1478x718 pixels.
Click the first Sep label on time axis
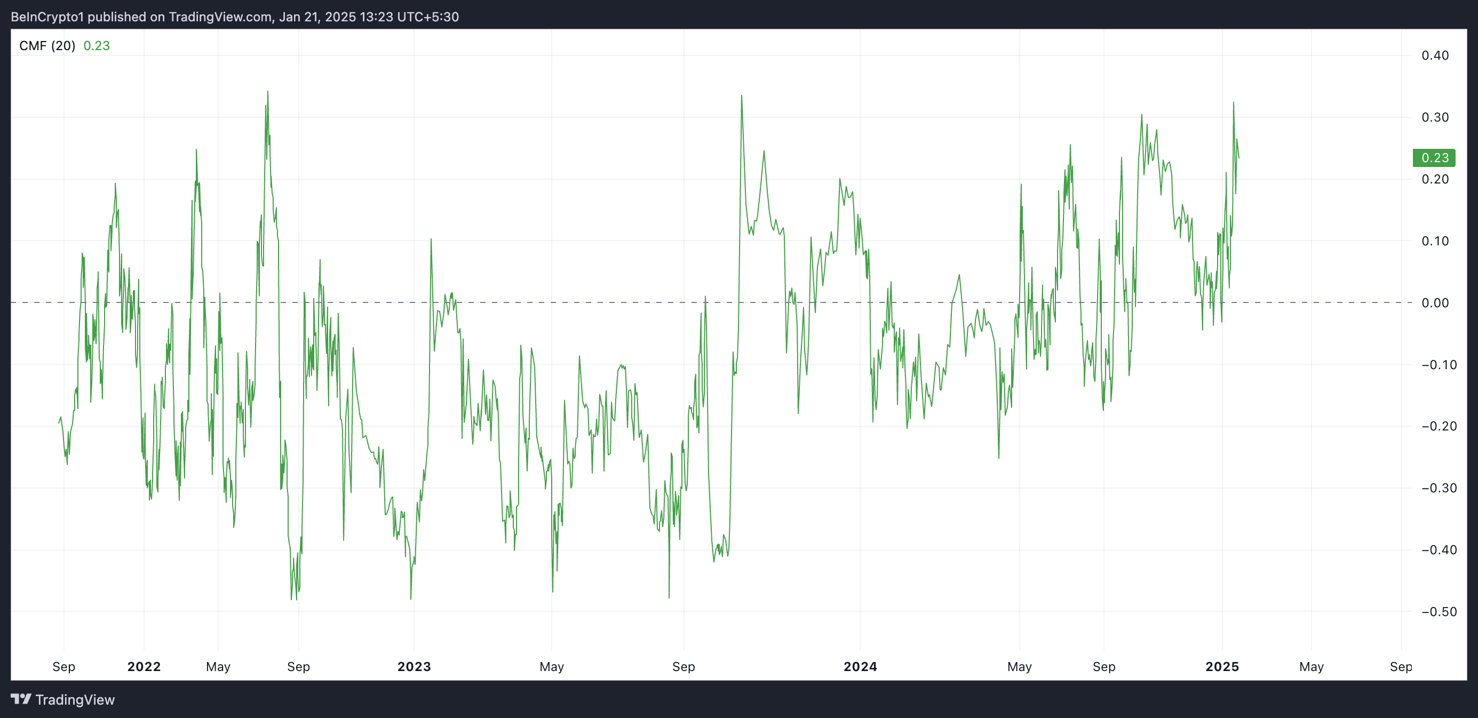[63, 666]
